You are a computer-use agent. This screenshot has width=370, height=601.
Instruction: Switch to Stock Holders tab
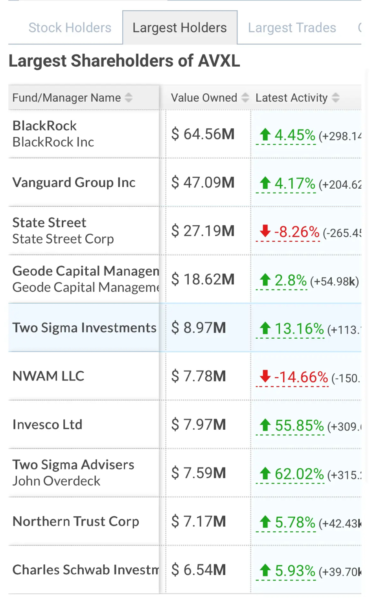(70, 28)
